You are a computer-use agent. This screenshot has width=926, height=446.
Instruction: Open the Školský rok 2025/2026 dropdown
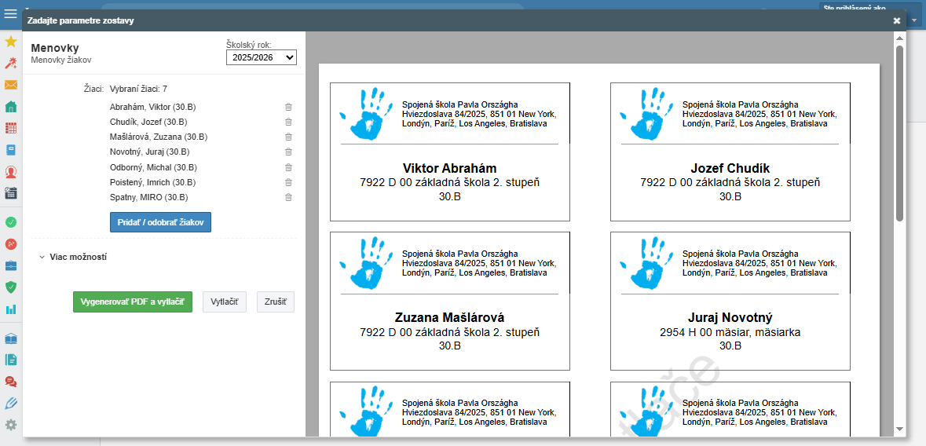click(261, 57)
